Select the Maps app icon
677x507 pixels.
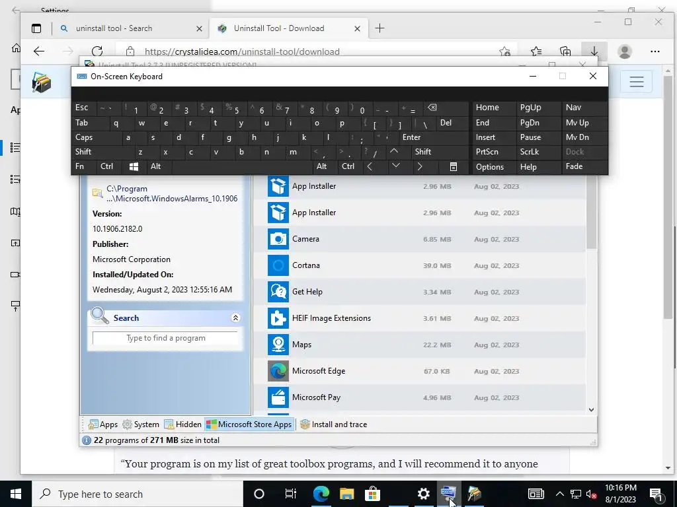coord(278,345)
